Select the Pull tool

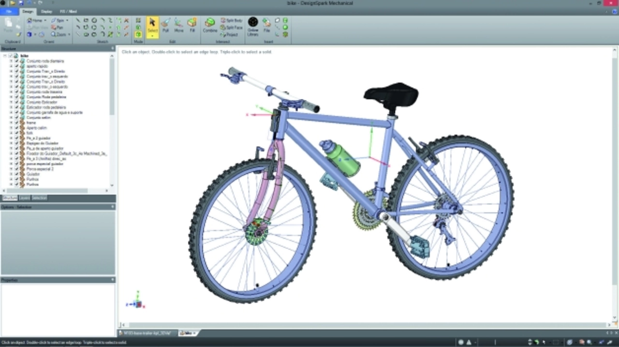click(165, 26)
